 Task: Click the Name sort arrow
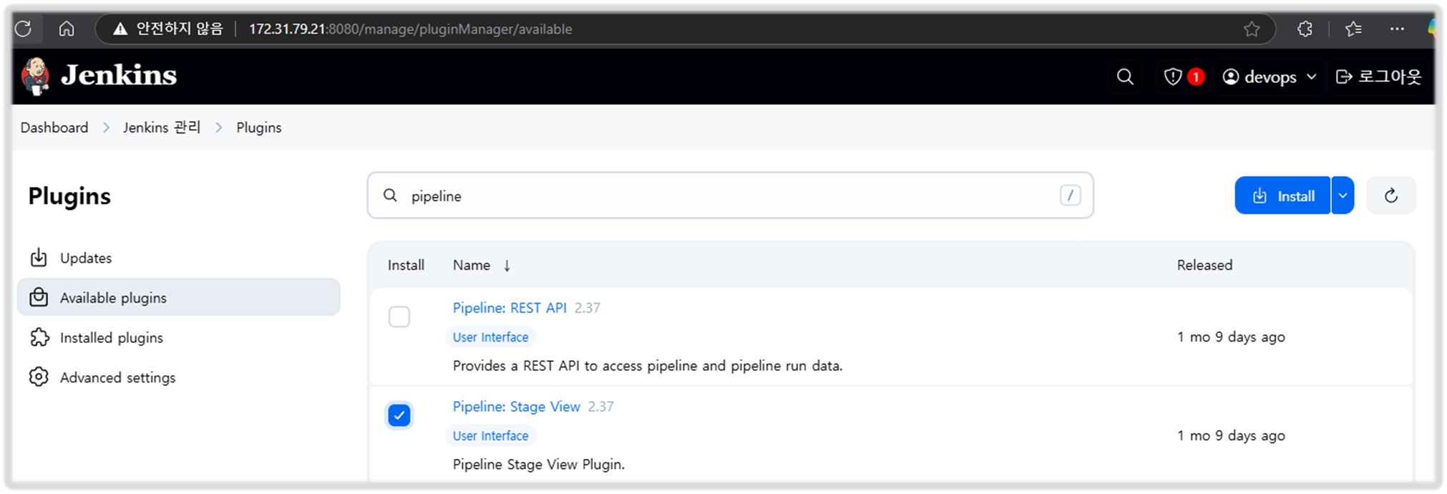[x=507, y=266]
